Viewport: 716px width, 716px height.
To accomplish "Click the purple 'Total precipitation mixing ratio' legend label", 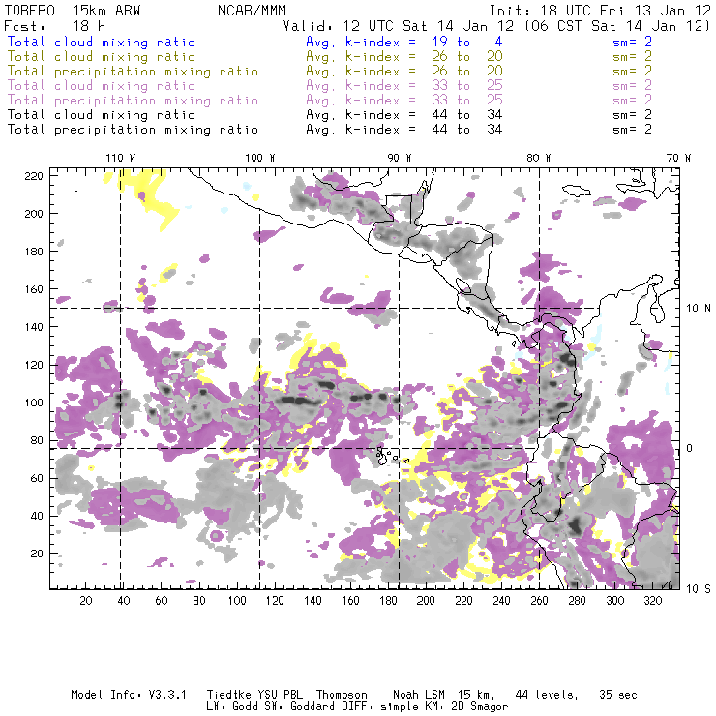I will (133, 101).
